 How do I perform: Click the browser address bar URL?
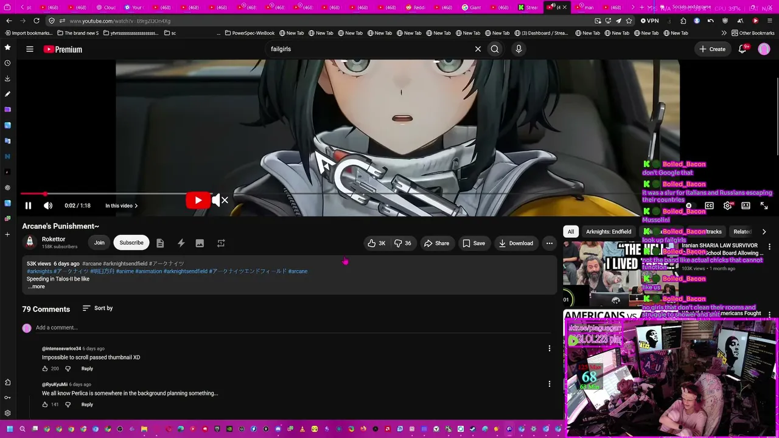[120, 21]
